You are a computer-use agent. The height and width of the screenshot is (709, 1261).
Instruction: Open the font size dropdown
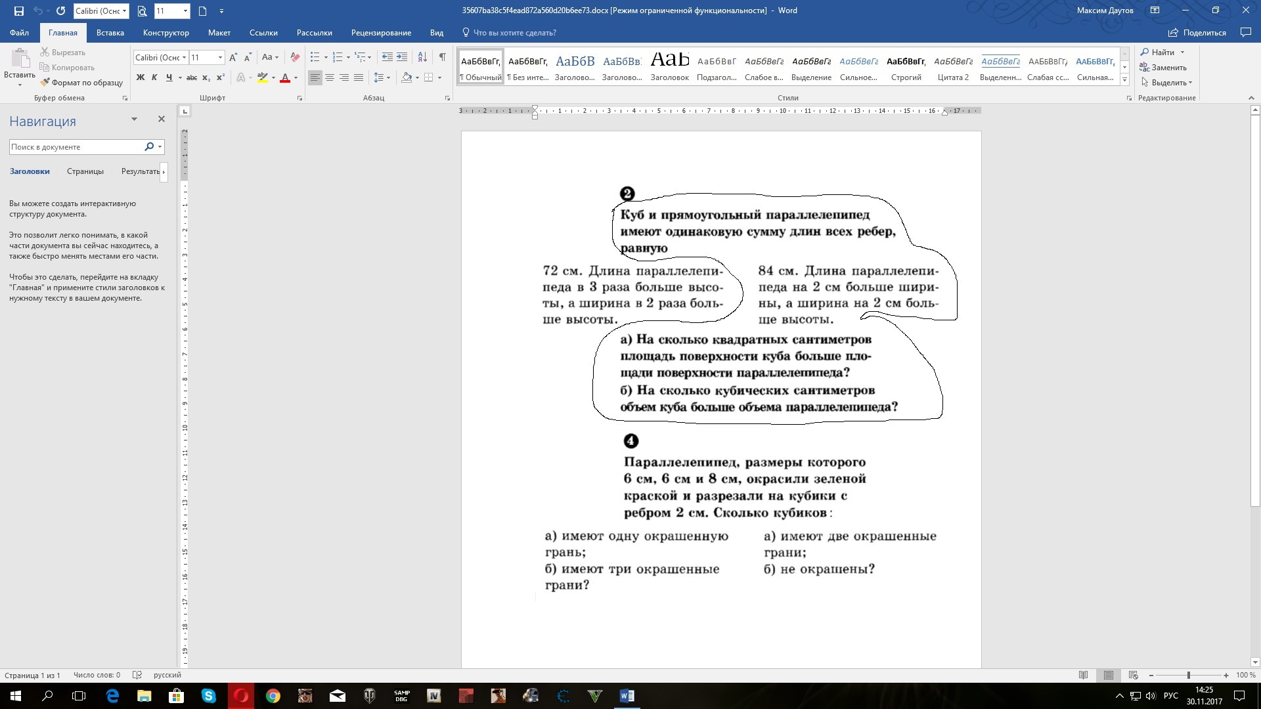coord(220,57)
